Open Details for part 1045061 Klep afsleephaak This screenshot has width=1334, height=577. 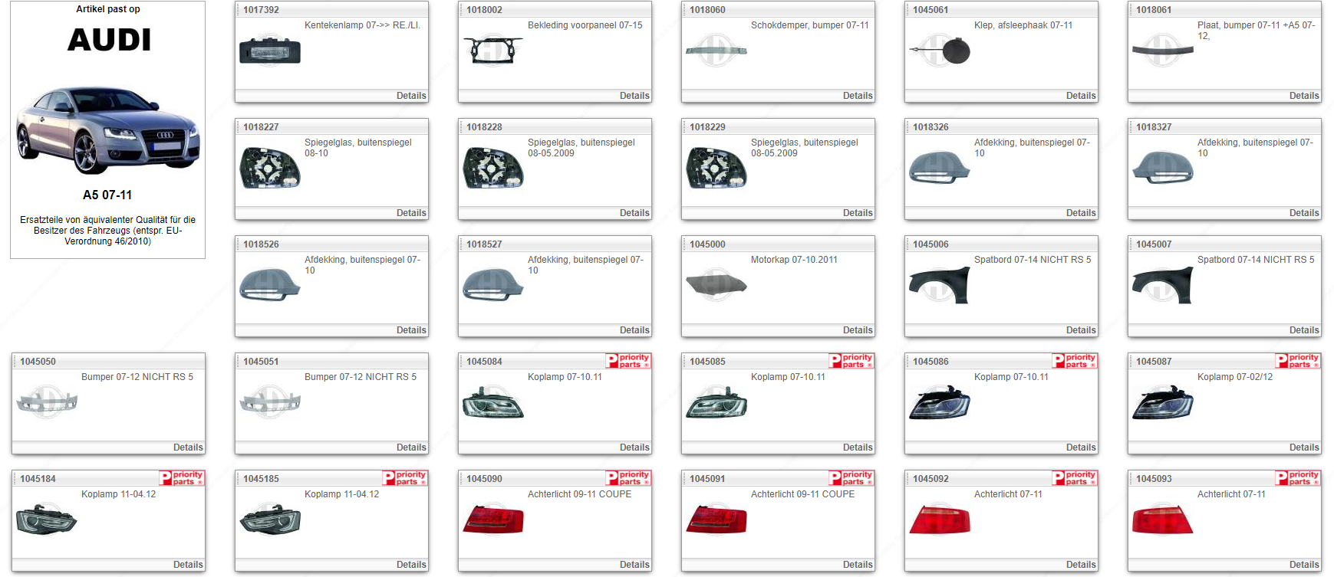1081,96
